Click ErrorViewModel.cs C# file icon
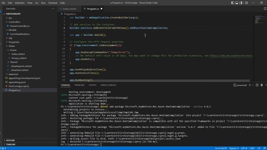 pyautogui.click(x=8, y=34)
